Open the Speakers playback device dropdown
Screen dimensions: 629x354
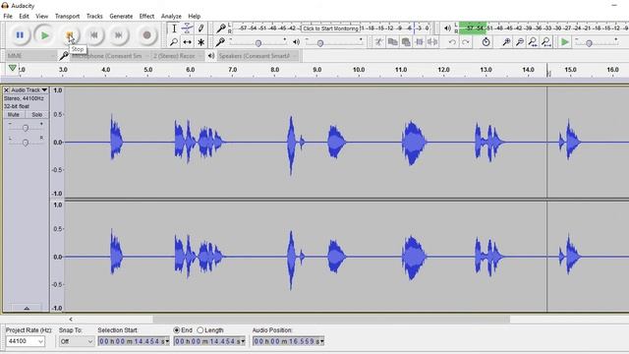(x=257, y=56)
